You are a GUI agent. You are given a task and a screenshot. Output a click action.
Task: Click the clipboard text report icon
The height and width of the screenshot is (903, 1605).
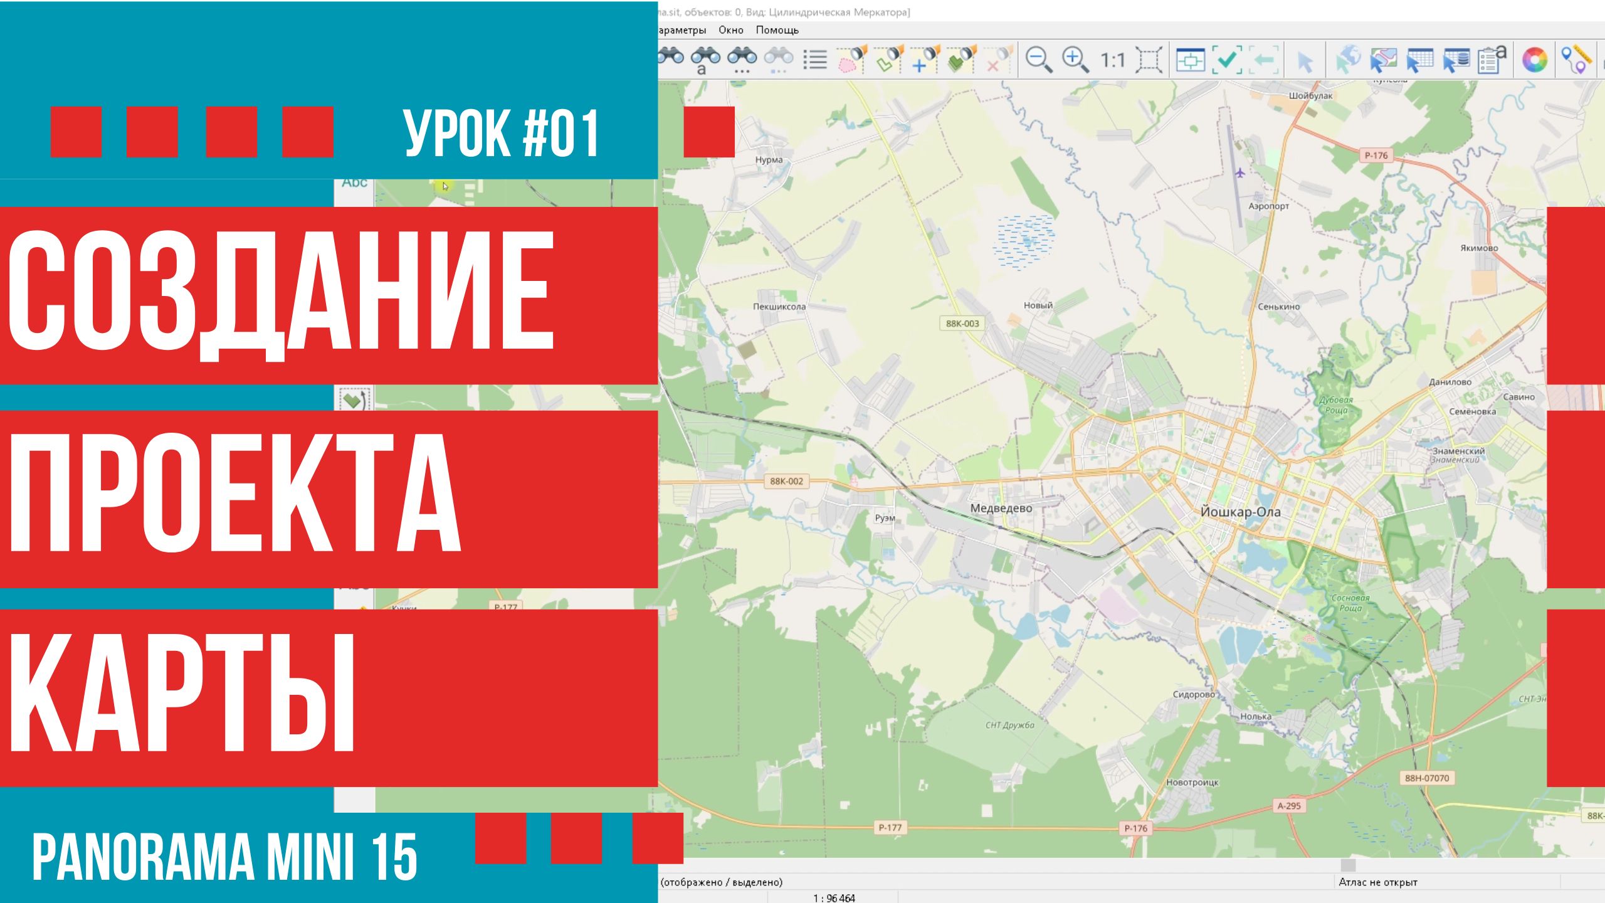pos(1492,60)
